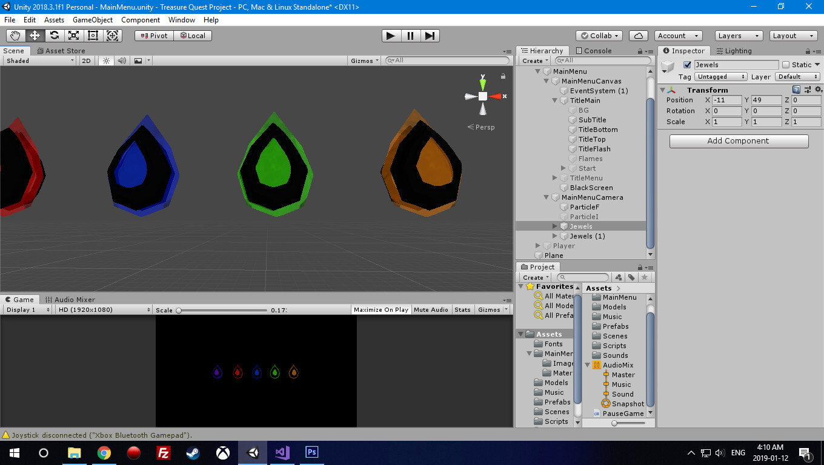The height and width of the screenshot is (465, 824).
Task: Open the cloud Services button
Action: pyautogui.click(x=639, y=36)
